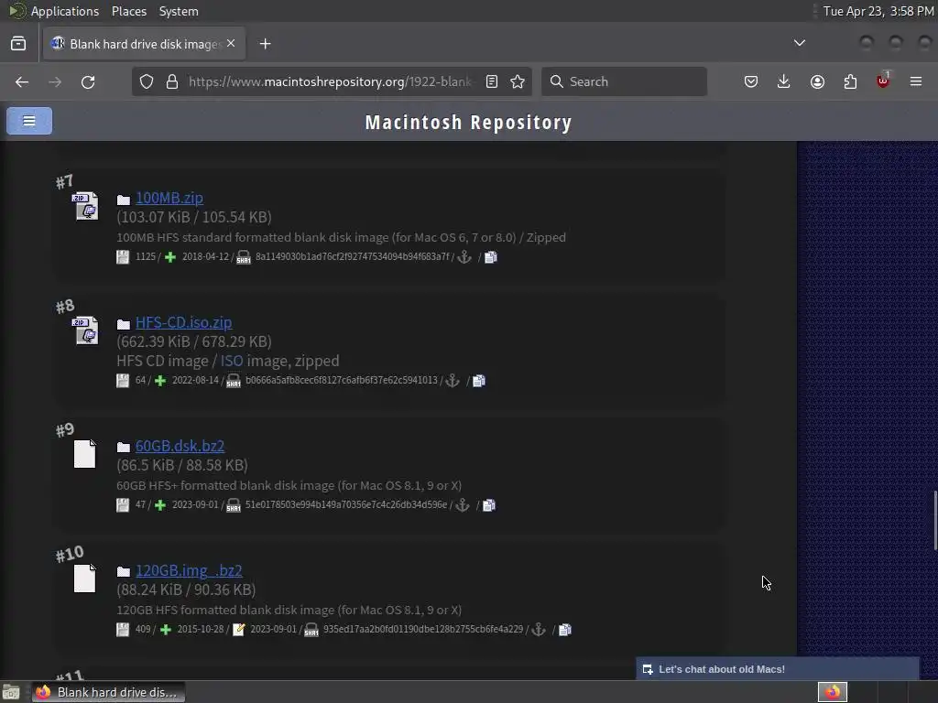Open the Downloads panel
The height and width of the screenshot is (703, 938).
point(784,81)
